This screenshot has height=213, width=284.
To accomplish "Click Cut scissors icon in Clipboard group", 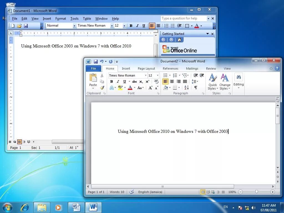I will 102,75.
